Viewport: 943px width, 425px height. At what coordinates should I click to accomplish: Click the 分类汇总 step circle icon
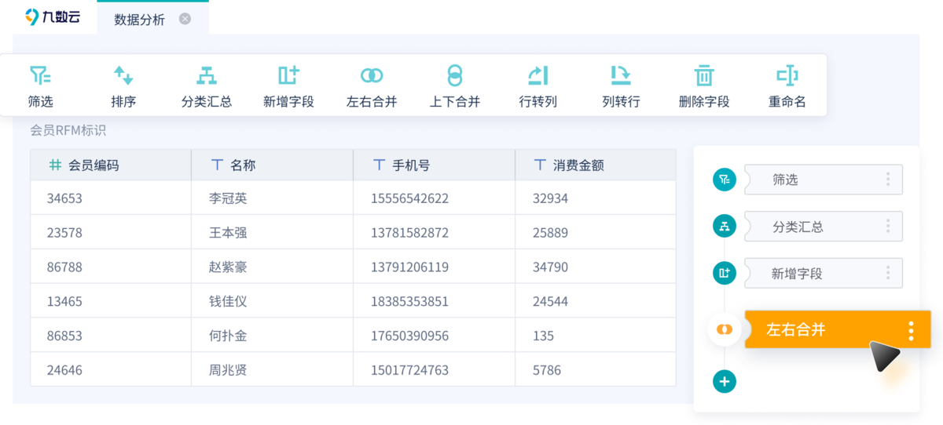click(725, 227)
